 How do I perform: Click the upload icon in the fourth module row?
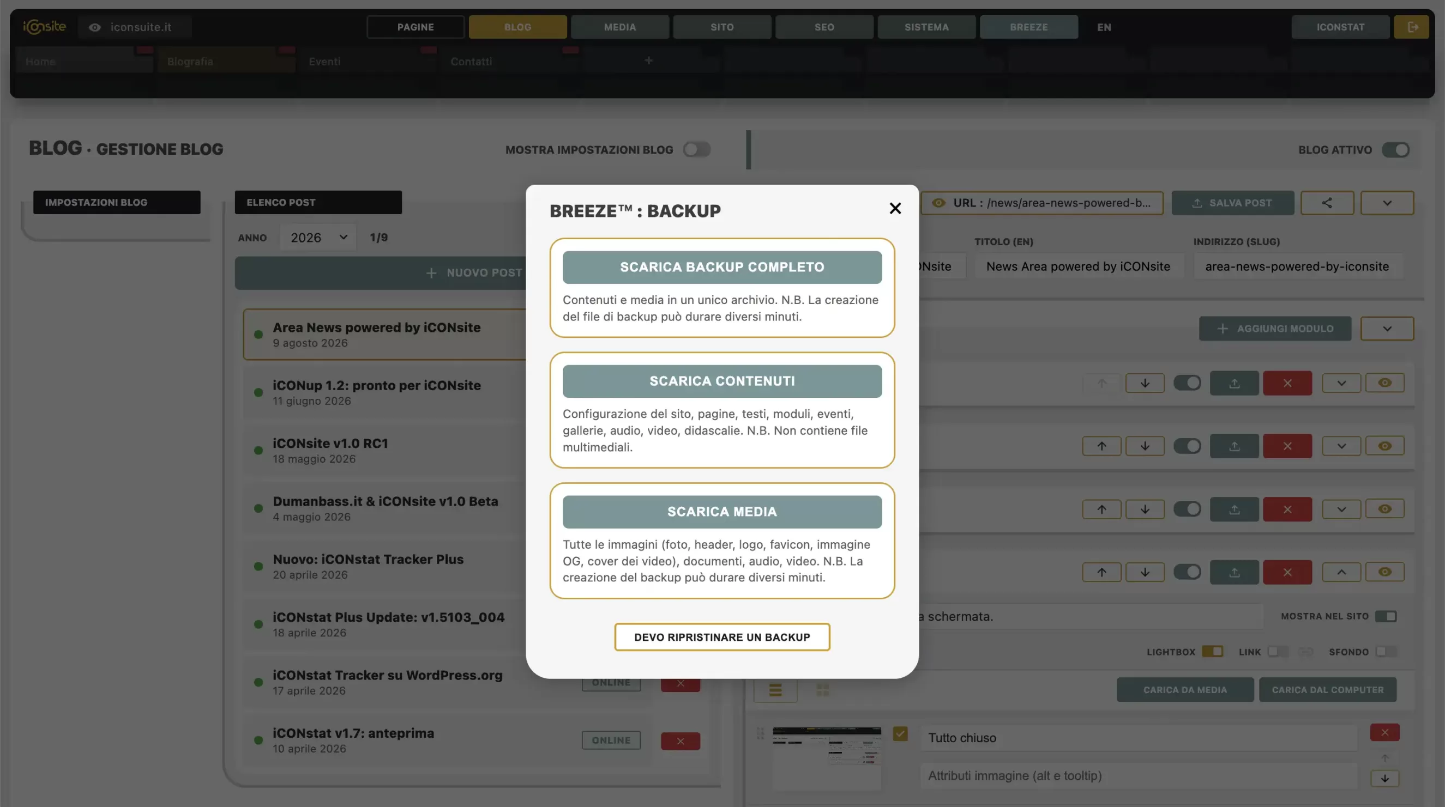pos(1234,572)
